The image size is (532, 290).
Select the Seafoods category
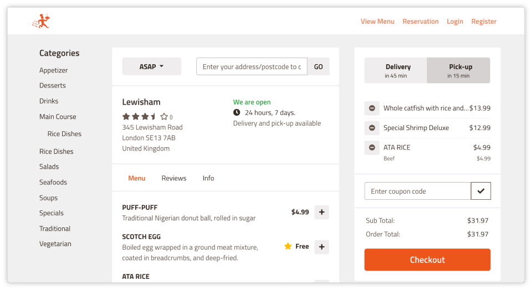point(53,182)
